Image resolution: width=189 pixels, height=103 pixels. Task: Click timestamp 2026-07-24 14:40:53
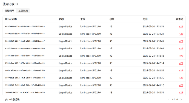153,92
